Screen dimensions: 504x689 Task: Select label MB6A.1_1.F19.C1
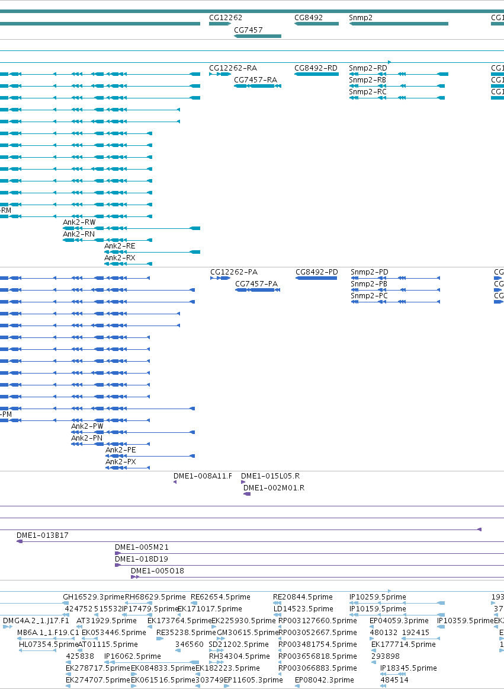pos(49,632)
